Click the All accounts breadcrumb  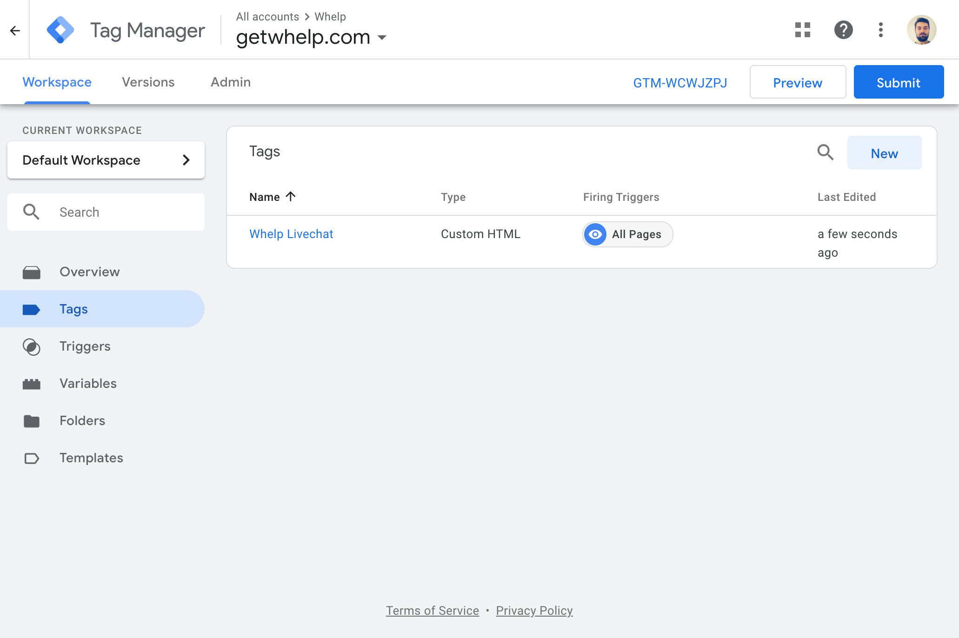point(267,17)
